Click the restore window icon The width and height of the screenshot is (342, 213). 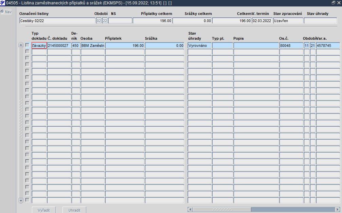[333, 3]
